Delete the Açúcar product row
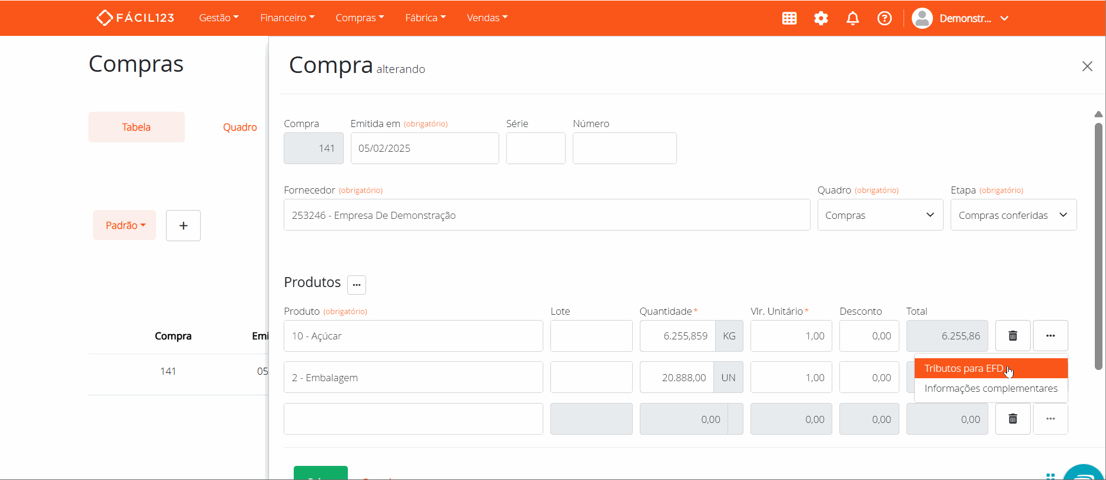 [1012, 336]
